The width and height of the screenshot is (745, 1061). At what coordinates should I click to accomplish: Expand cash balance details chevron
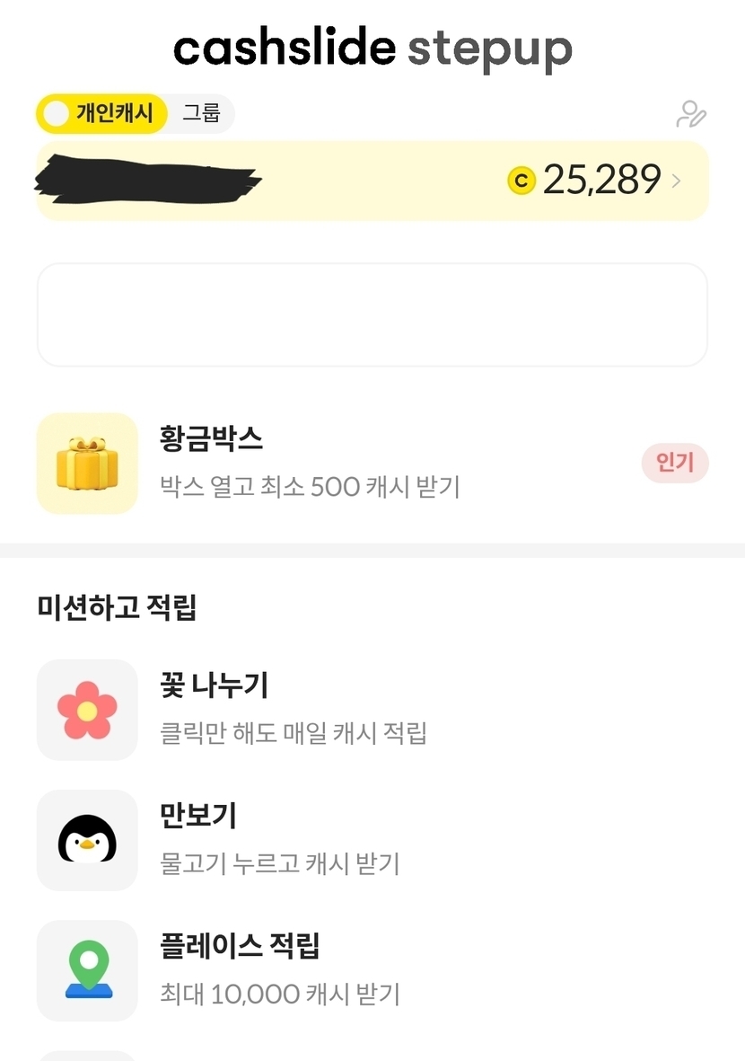(x=677, y=181)
